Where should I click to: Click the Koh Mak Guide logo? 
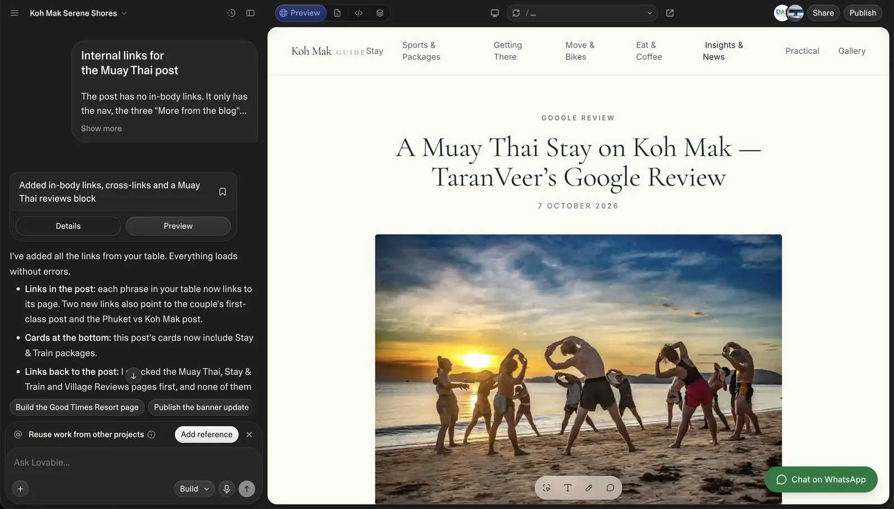(x=328, y=51)
